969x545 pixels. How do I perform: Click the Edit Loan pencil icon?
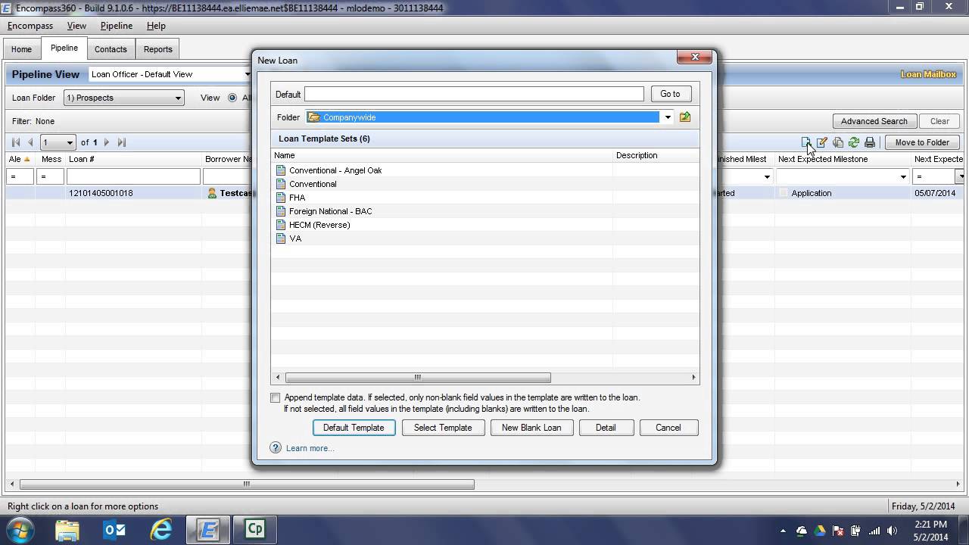[822, 142]
